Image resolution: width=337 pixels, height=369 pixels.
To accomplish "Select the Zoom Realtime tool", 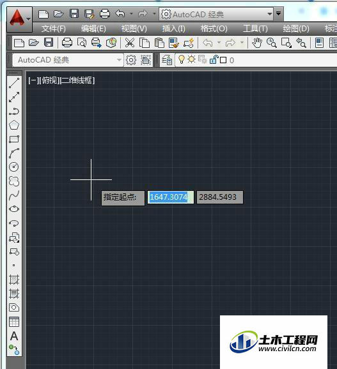I will click(272, 43).
